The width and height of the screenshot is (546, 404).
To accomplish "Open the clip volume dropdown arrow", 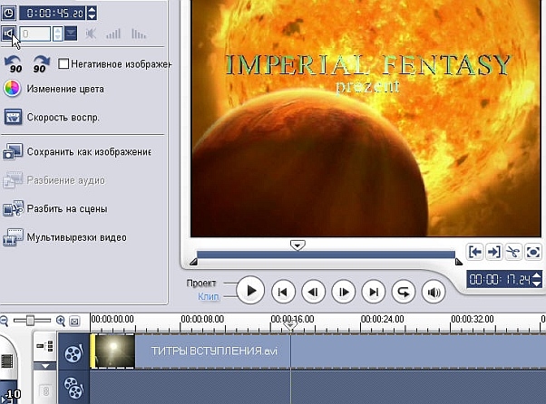I will [71, 34].
